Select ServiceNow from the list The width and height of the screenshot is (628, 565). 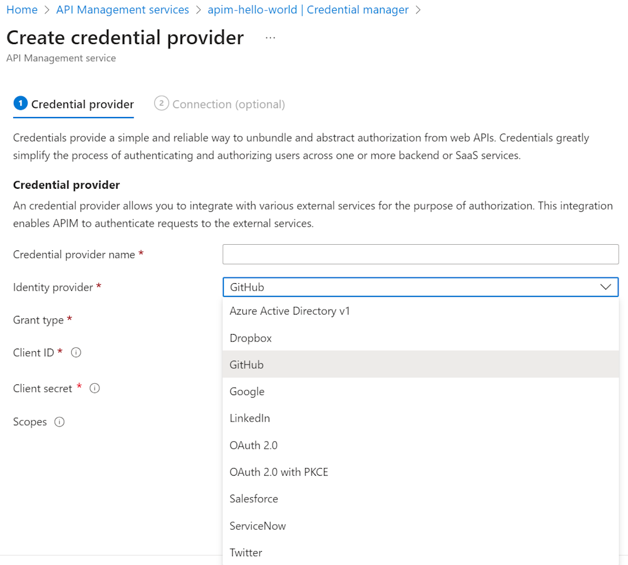(420, 526)
